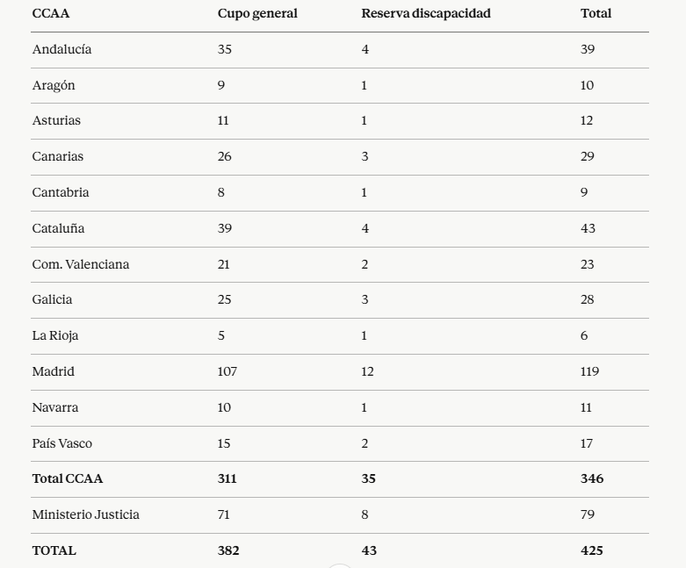Click Cataluña cupo general value 39
The width and height of the screenshot is (686, 568).
point(225,228)
